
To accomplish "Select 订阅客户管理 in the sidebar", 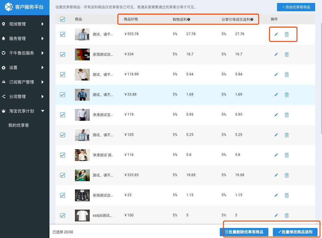I will 22,82.
